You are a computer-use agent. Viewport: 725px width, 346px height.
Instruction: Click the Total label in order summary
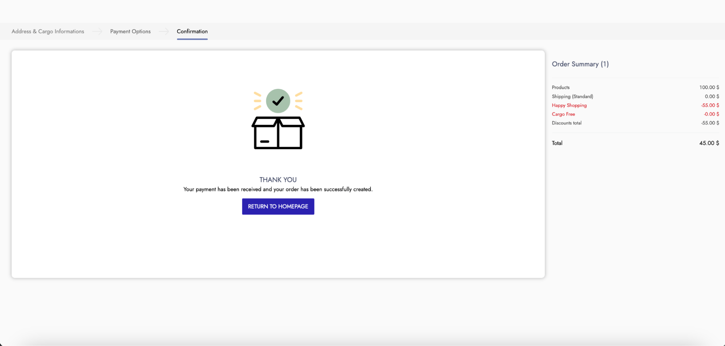click(557, 143)
